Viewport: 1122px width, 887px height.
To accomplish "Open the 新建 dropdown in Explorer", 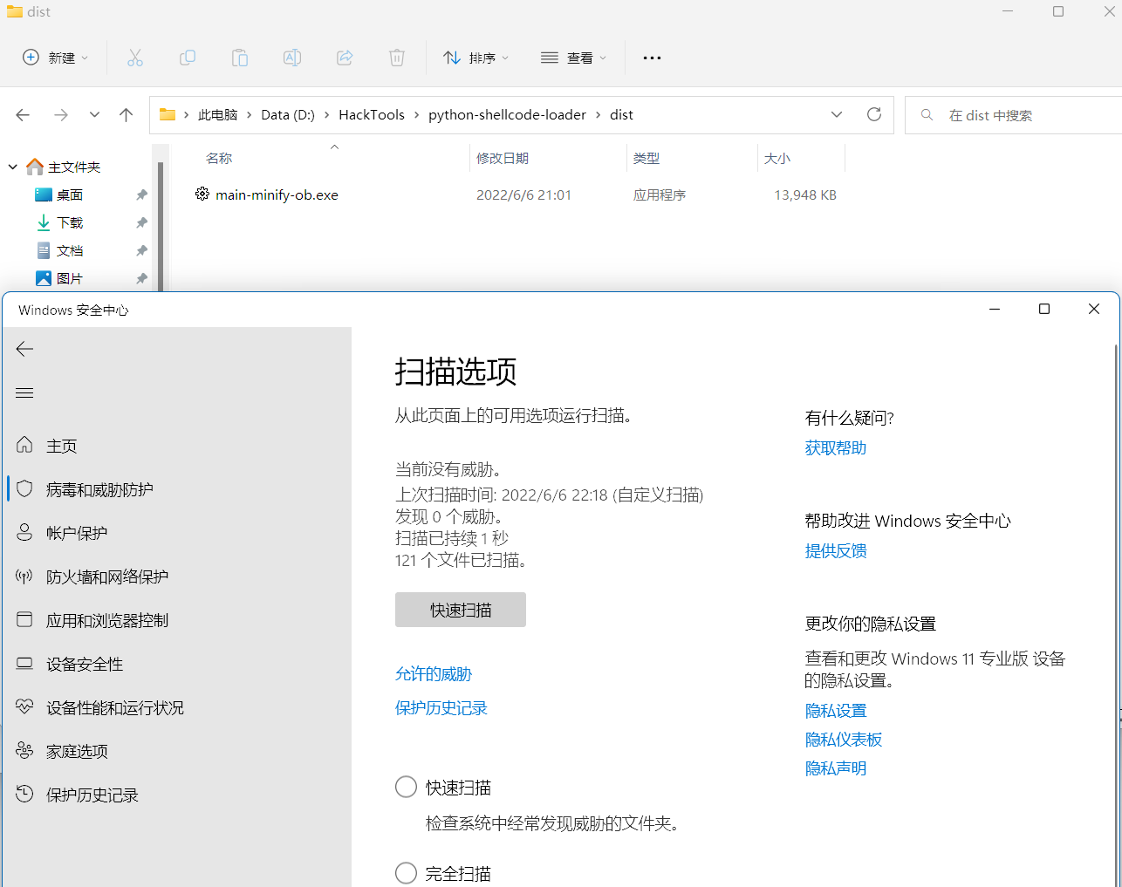I will (x=55, y=58).
